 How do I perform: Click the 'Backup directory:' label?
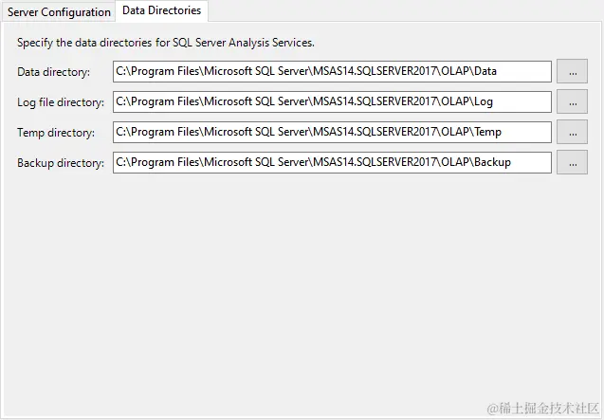point(61,163)
